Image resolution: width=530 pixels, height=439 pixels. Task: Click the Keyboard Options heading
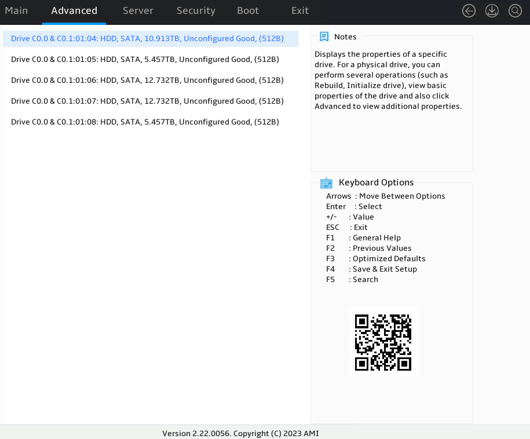[x=376, y=182]
